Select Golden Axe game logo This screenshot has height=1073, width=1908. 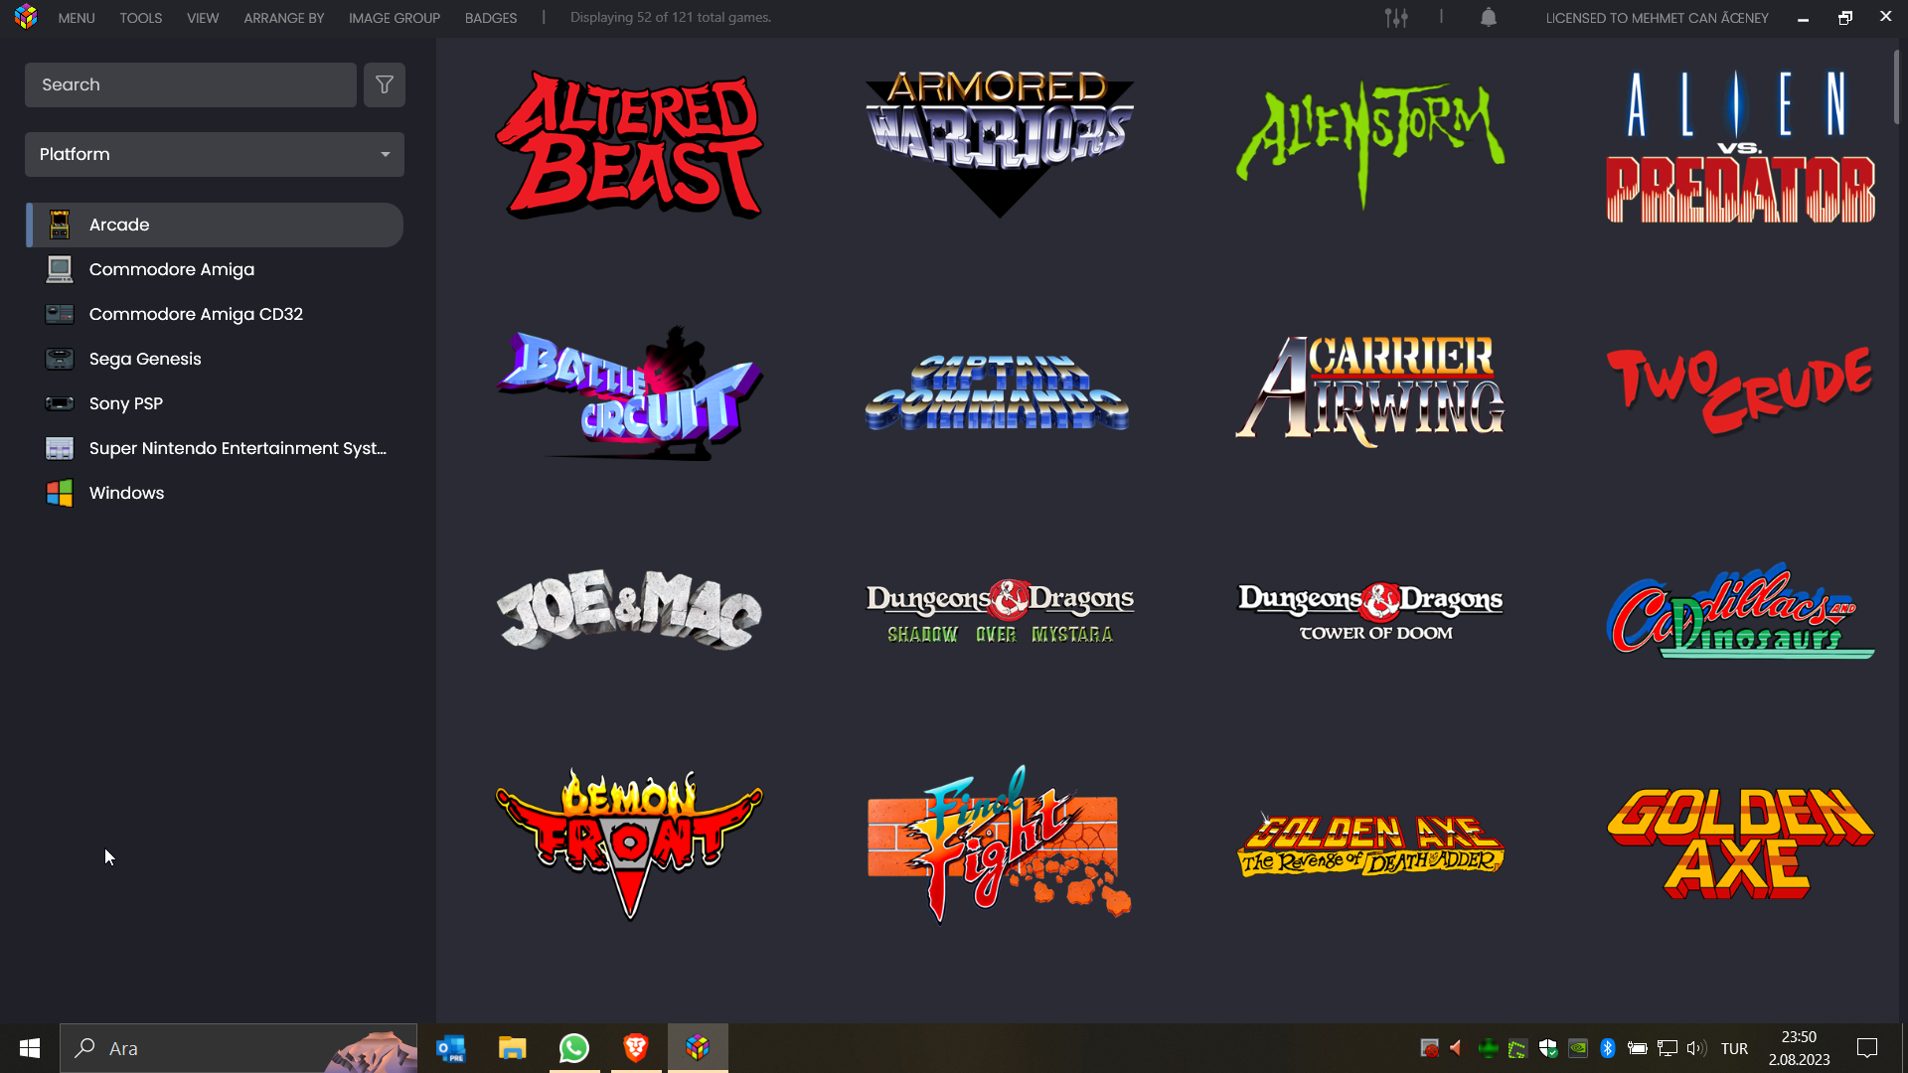coord(1741,843)
